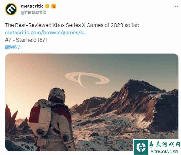Click the Best-Reviewed Xbox Series X headline text
The width and height of the screenshot is (181, 155).
tap(72, 25)
